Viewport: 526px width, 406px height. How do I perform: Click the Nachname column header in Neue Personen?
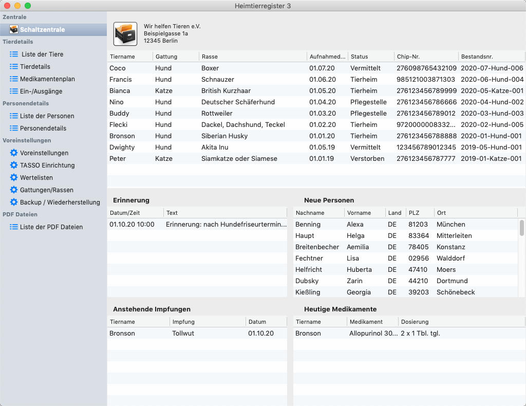[x=318, y=213]
